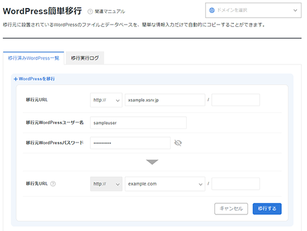Click the WordPress password input field
Viewport: 307px width, 231px height.
(130, 143)
